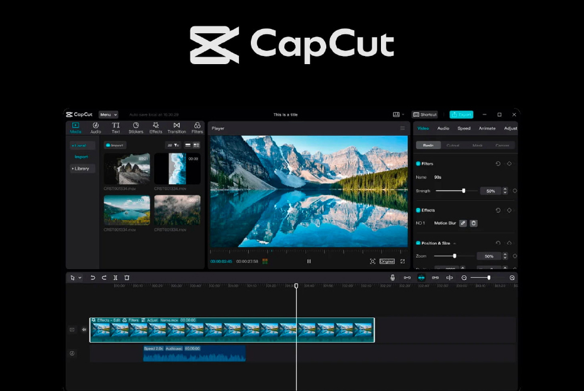Open the Text tool panel
This screenshot has height=391, width=584.
pyautogui.click(x=116, y=128)
